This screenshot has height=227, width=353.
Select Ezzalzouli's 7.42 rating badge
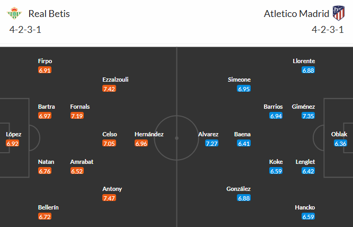click(x=109, y=89)
